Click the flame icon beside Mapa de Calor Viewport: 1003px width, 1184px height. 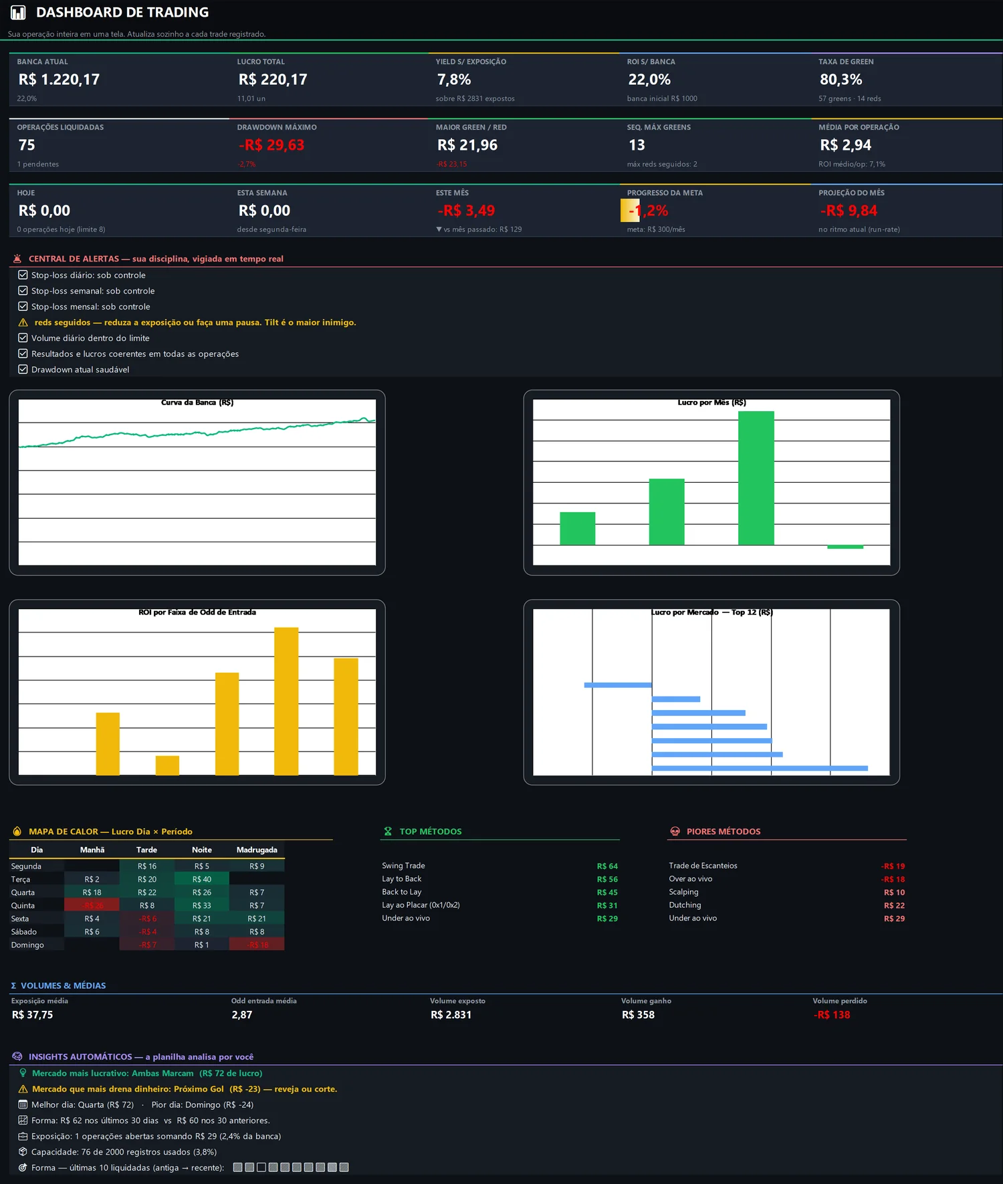click(x=17, y=832)
